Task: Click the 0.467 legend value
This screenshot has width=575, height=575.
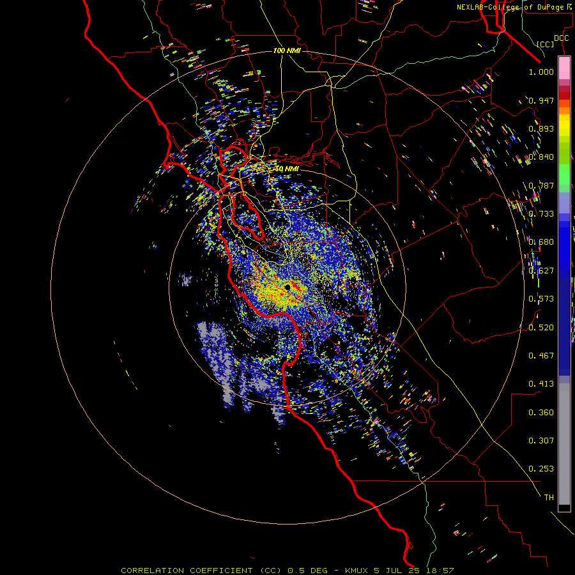Action: pos(541,356)
